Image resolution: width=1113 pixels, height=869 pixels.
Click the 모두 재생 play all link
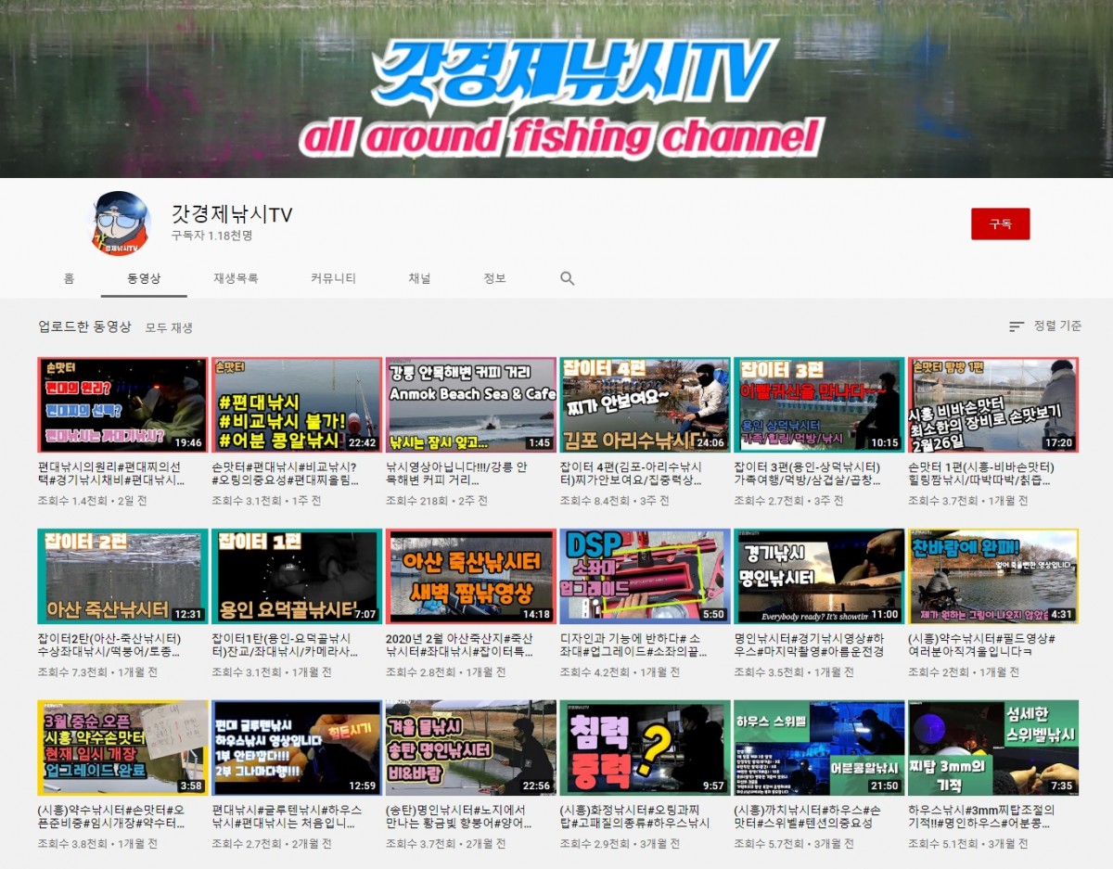(169, 327)
